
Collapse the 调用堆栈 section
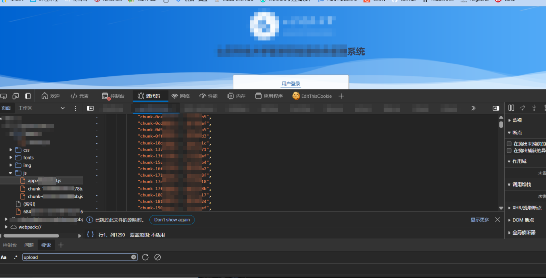(510, 185)
